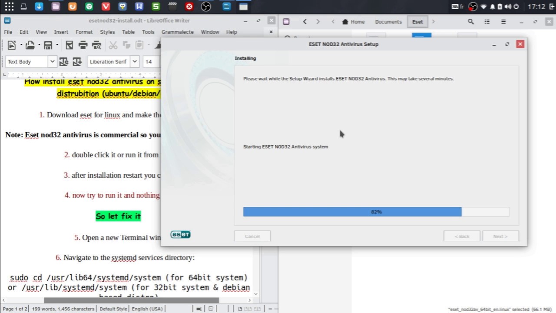Expand the path bar left chevron before Home
The image size is (556, 313).
click(x=333, y=21)
